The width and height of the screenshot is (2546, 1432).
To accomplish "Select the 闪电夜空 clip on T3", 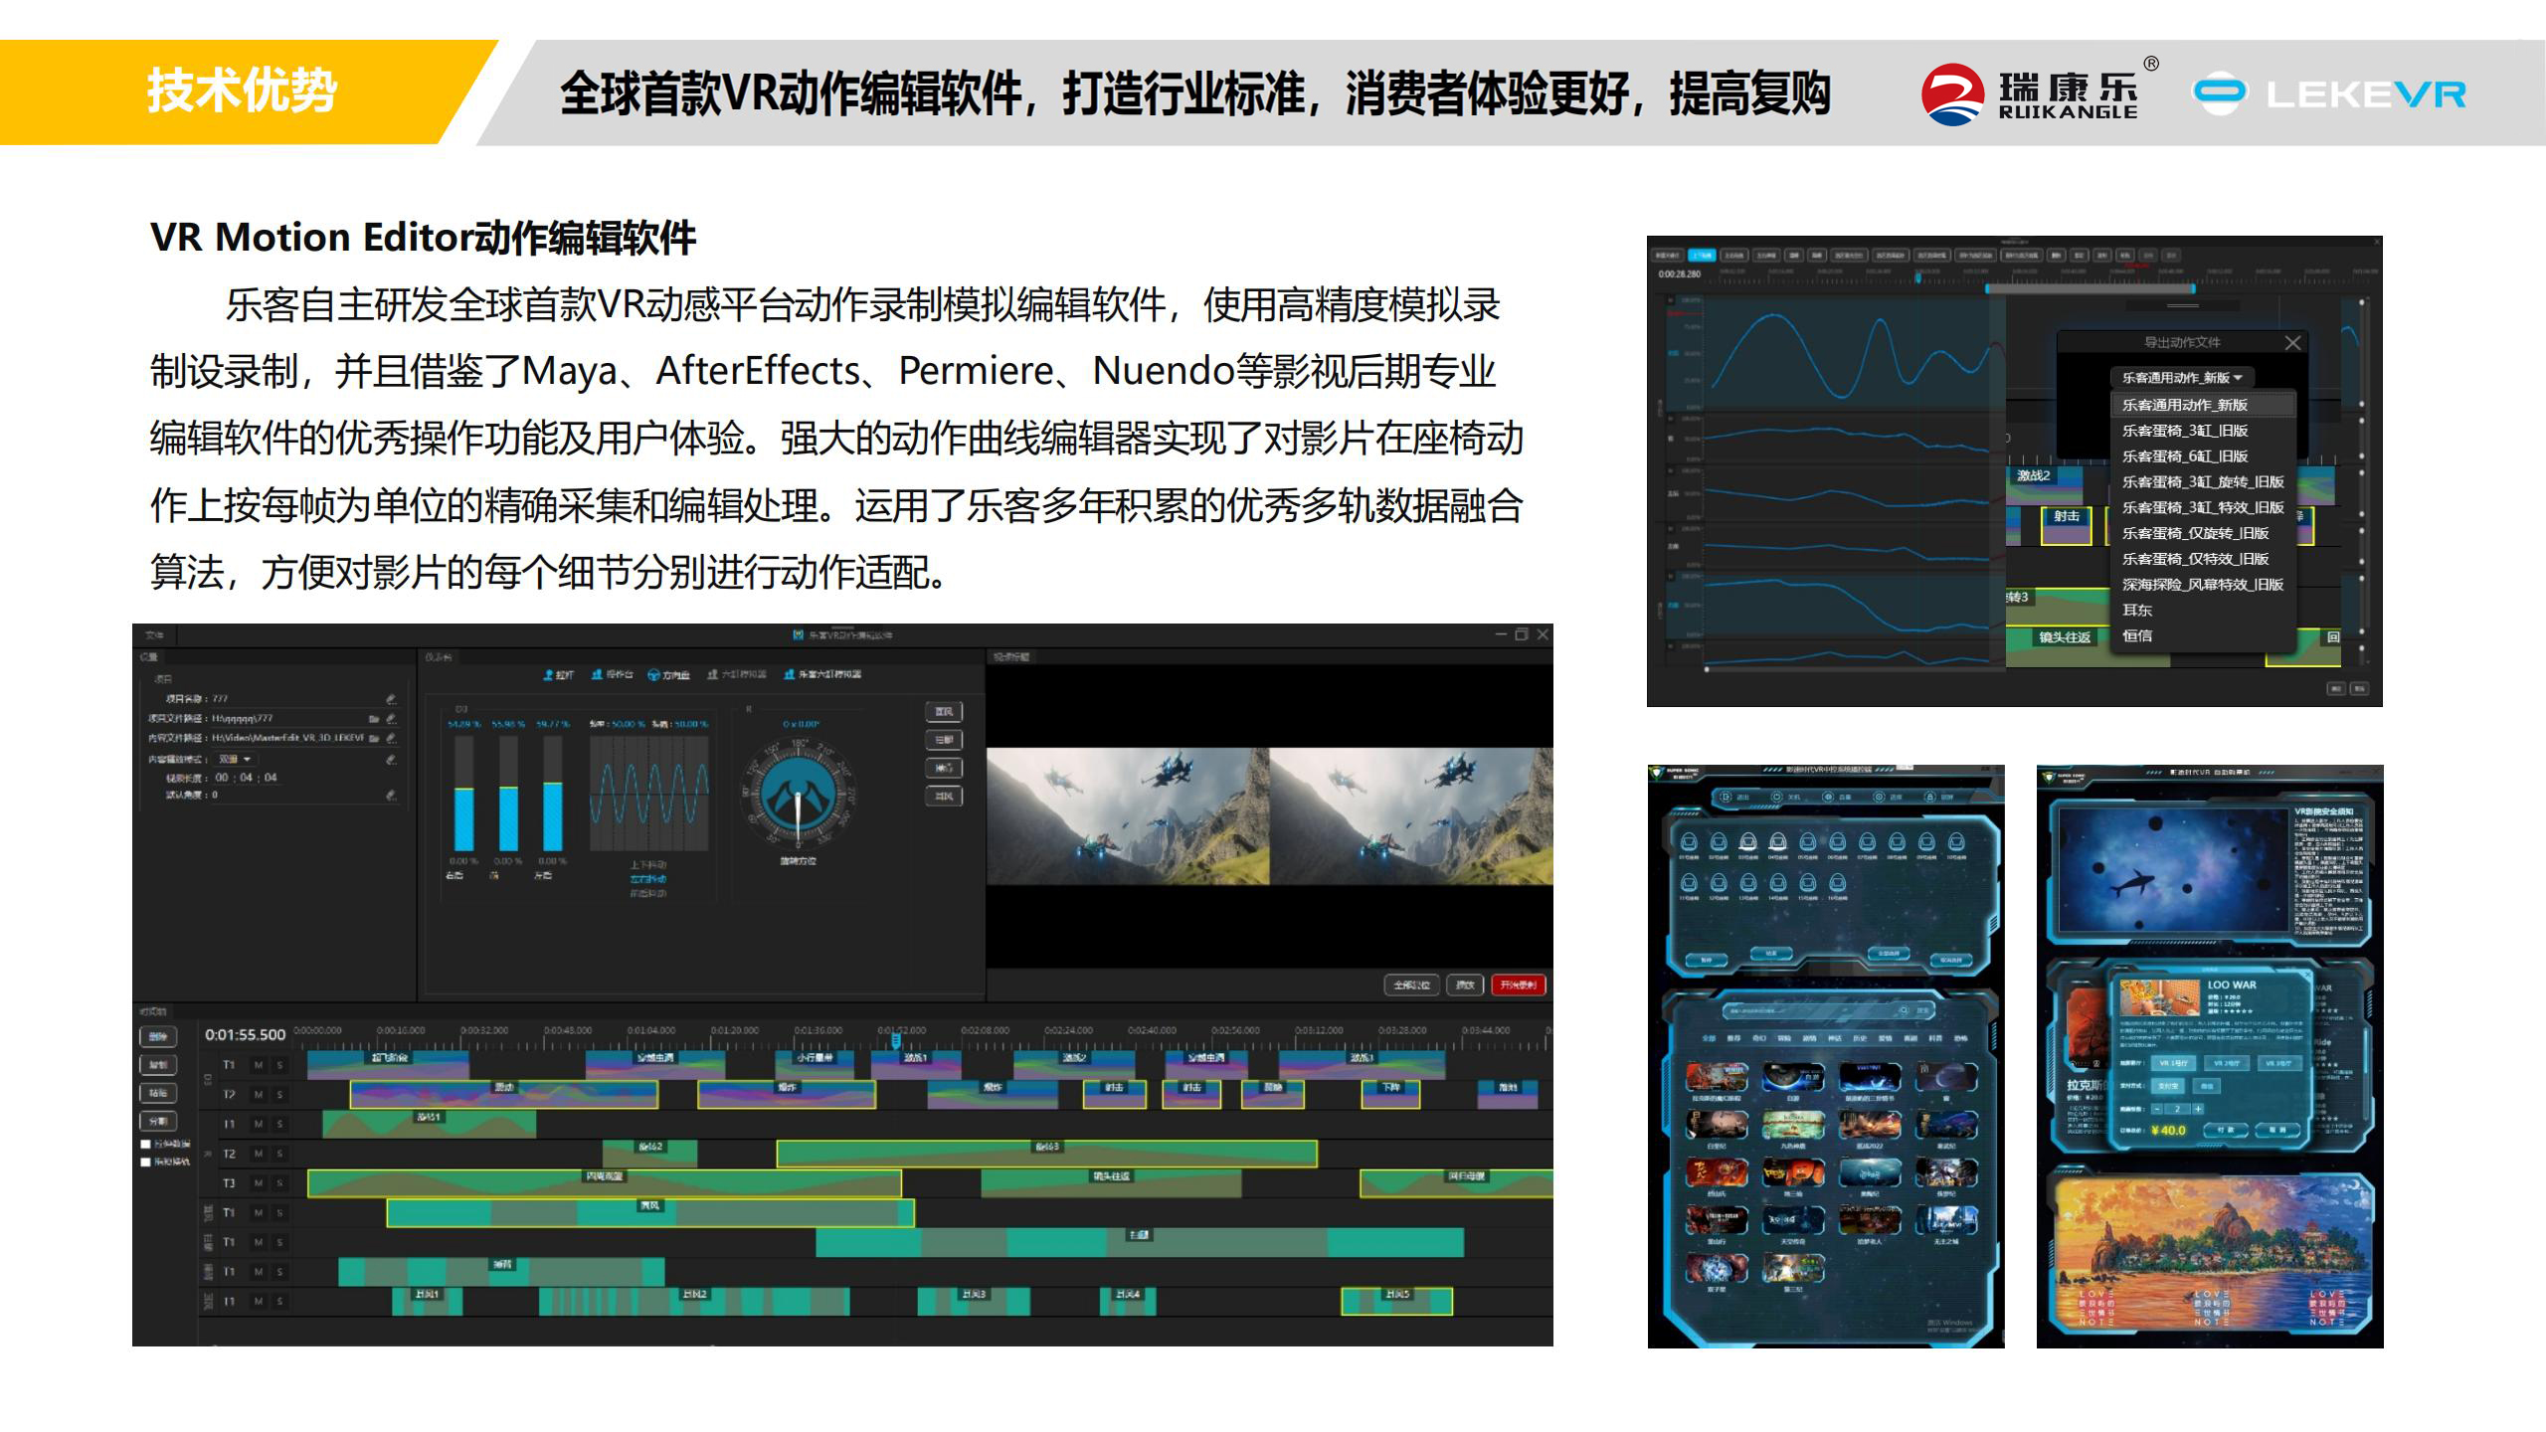I will pos(605,1183).
